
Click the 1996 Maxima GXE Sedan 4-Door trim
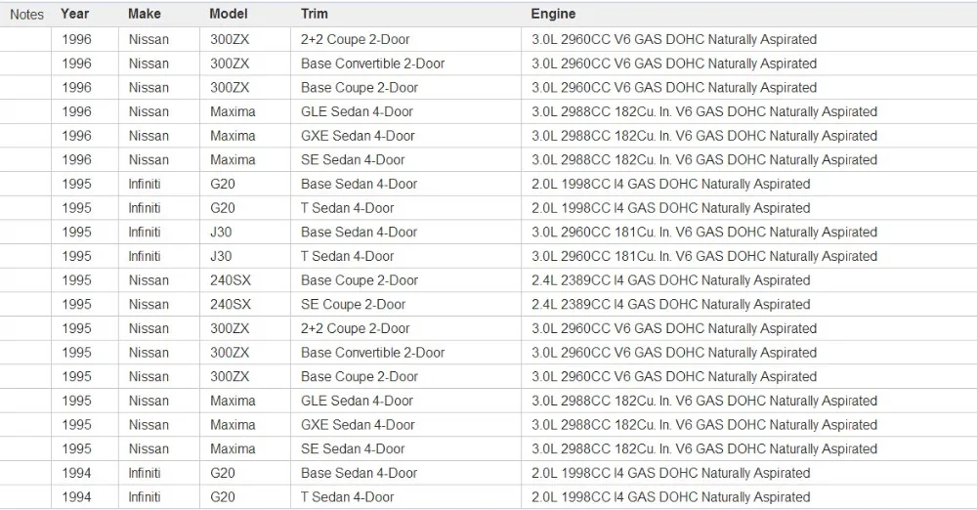(x=358, y=136)
